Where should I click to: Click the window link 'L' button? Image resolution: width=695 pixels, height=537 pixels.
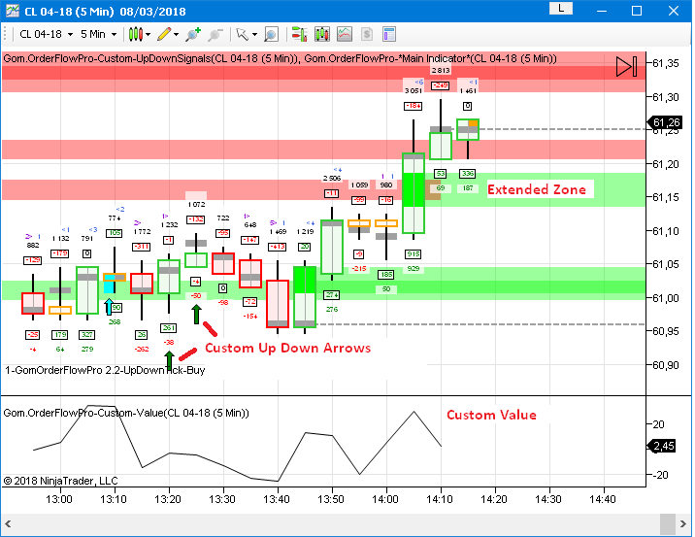coord(561,9)
